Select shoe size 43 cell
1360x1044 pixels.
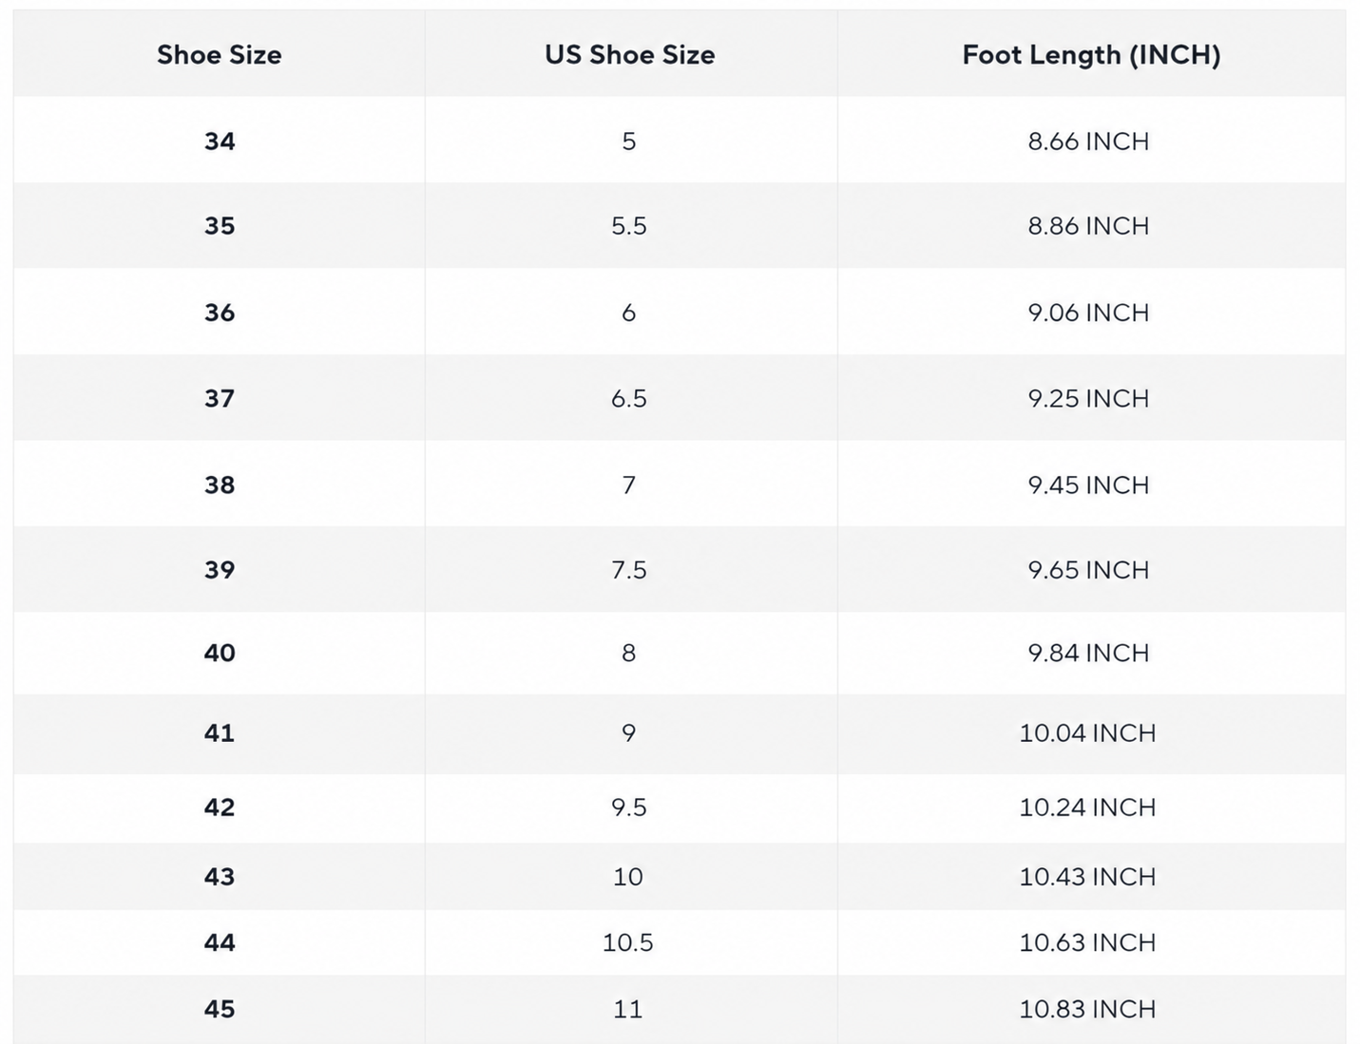220,877
